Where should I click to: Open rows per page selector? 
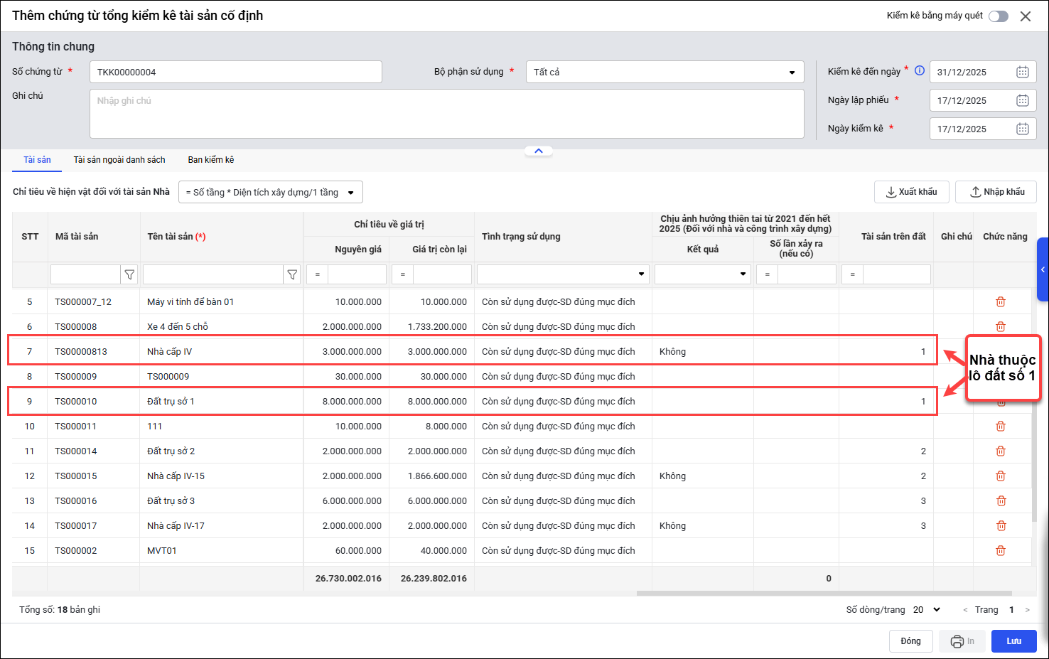[927, 609]
